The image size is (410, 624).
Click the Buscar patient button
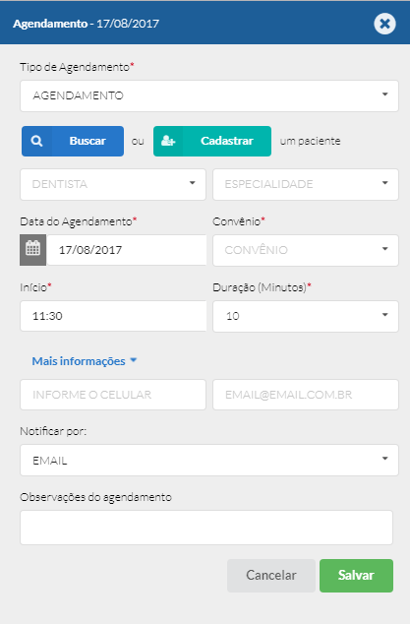click(73, 142)
